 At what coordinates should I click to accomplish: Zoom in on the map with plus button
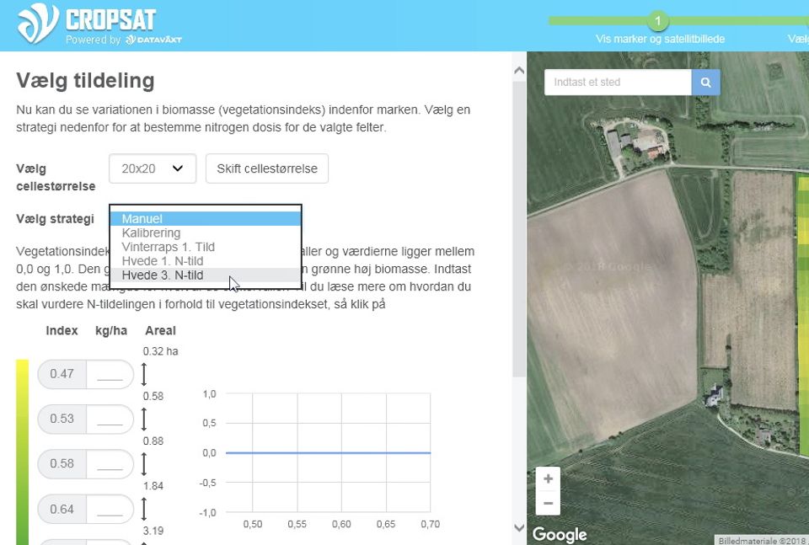tap(548, 478)
